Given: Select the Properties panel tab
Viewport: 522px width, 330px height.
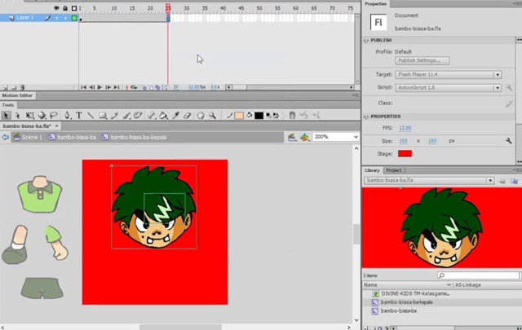Looking at the screenshot, I should pyautogui.click(x=375, y=4).
